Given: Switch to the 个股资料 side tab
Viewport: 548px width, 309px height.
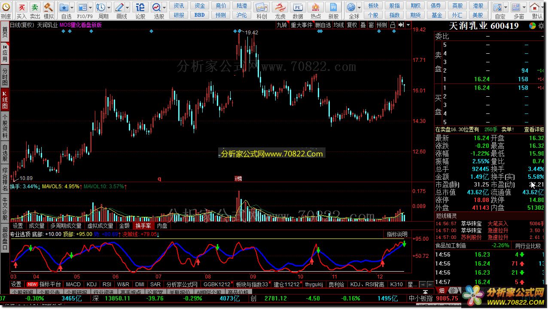Looking at the screenshot, I should 5,126.
